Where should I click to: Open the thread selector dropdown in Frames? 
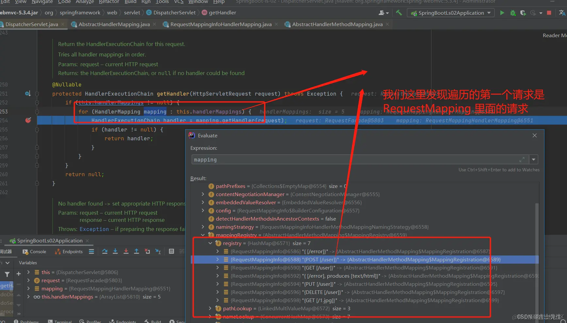8,263
